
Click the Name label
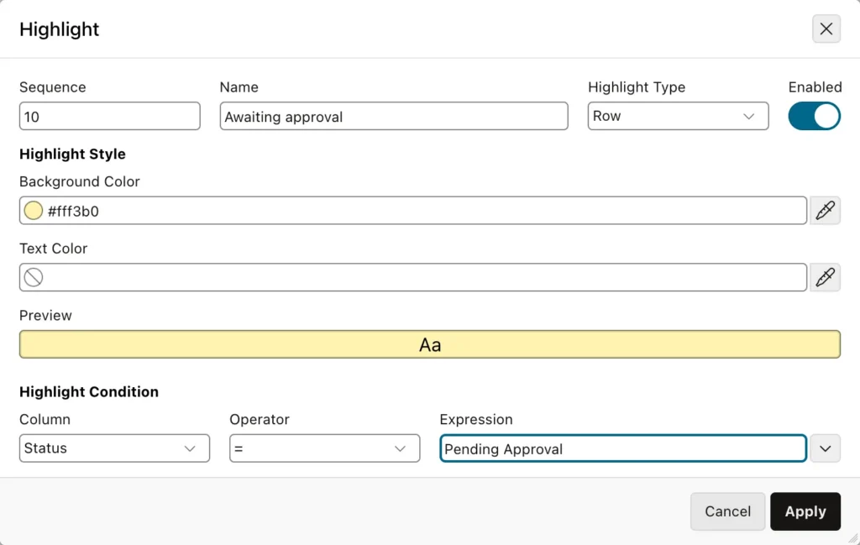coord(239,87)
